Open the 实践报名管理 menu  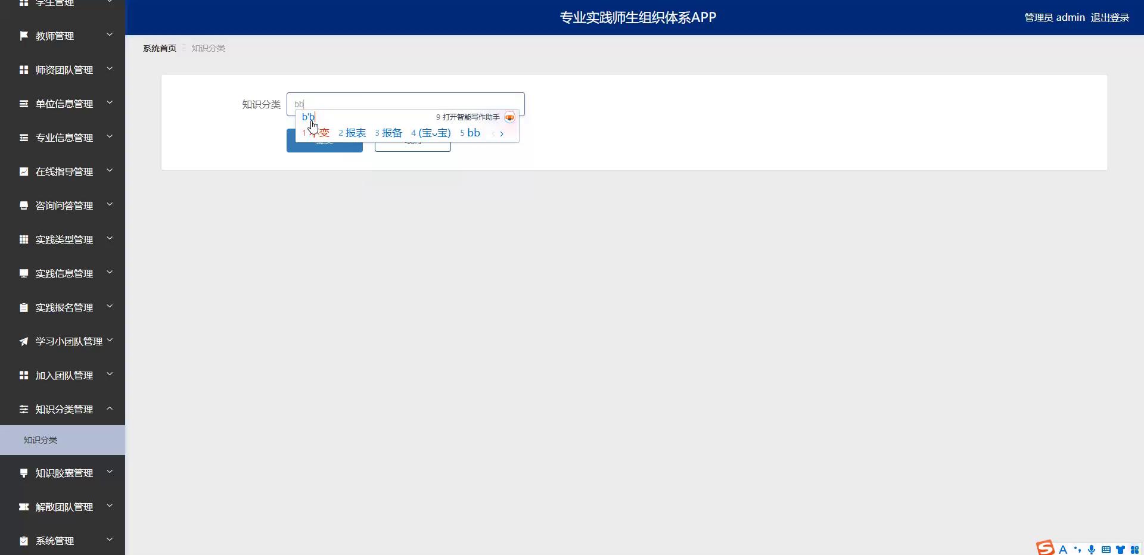(63, 307)
